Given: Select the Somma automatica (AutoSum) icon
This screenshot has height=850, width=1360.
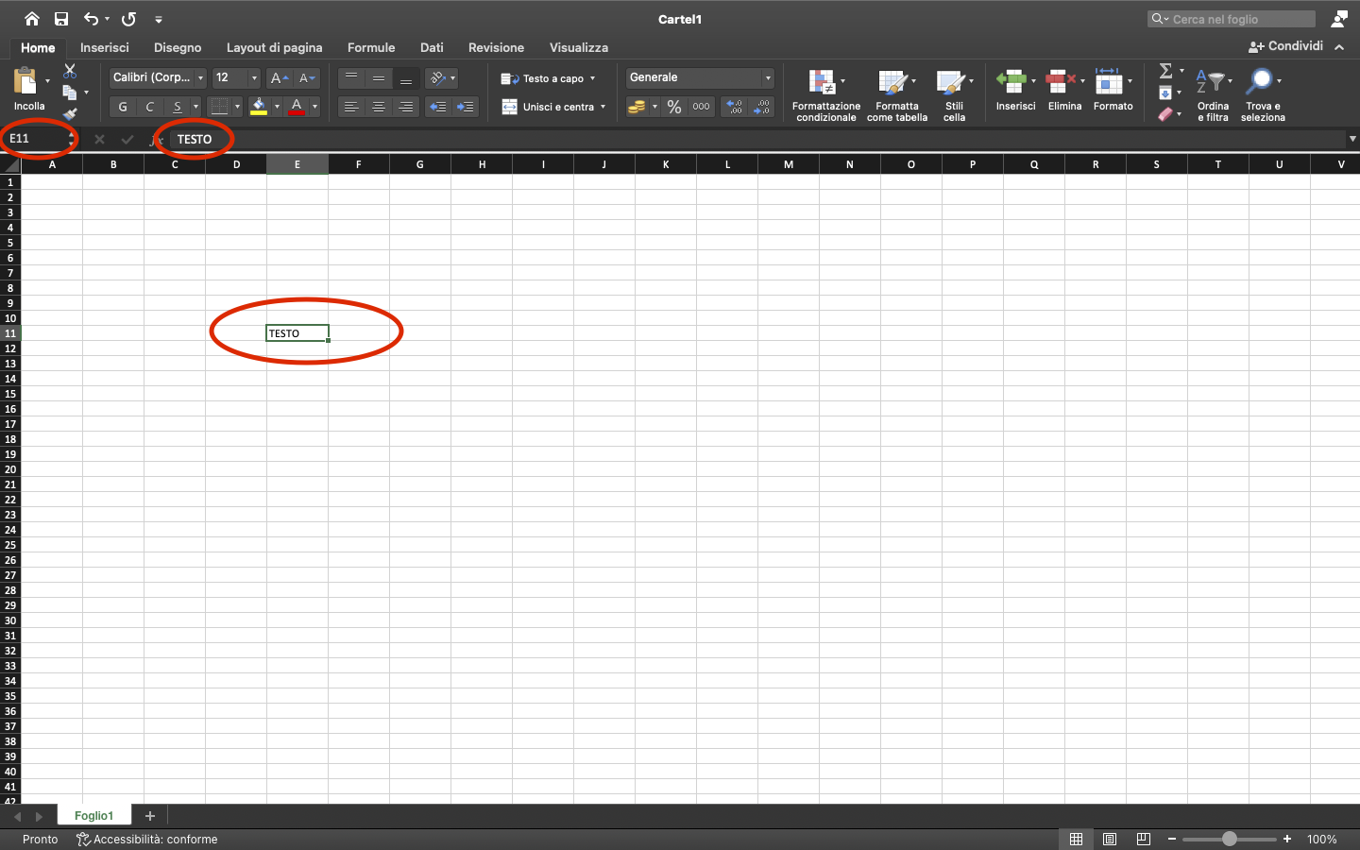Looking at the screenshot, I should (1167, 71).
